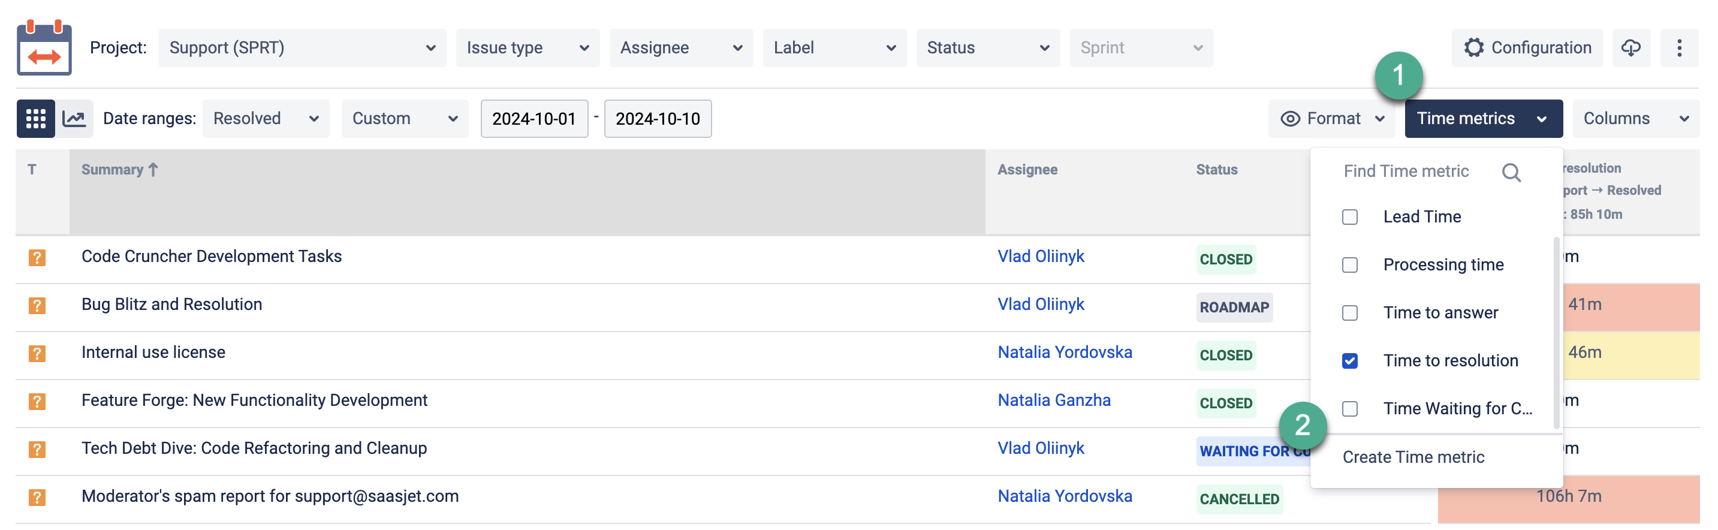Check the Processing time metric

[x=1349, y=266]
